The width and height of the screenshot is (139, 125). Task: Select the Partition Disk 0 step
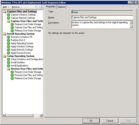coord(18,40)
